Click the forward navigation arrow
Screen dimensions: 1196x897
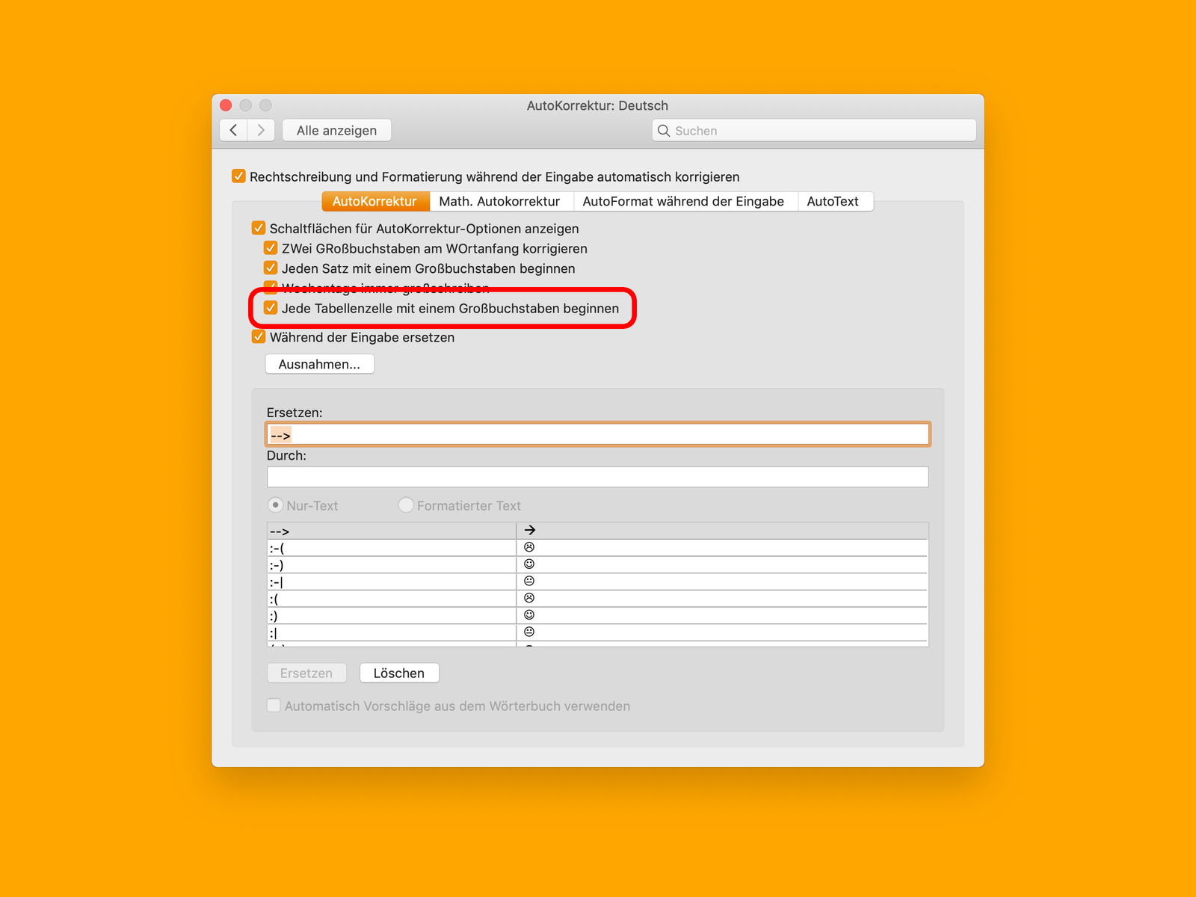click(261, 130)
